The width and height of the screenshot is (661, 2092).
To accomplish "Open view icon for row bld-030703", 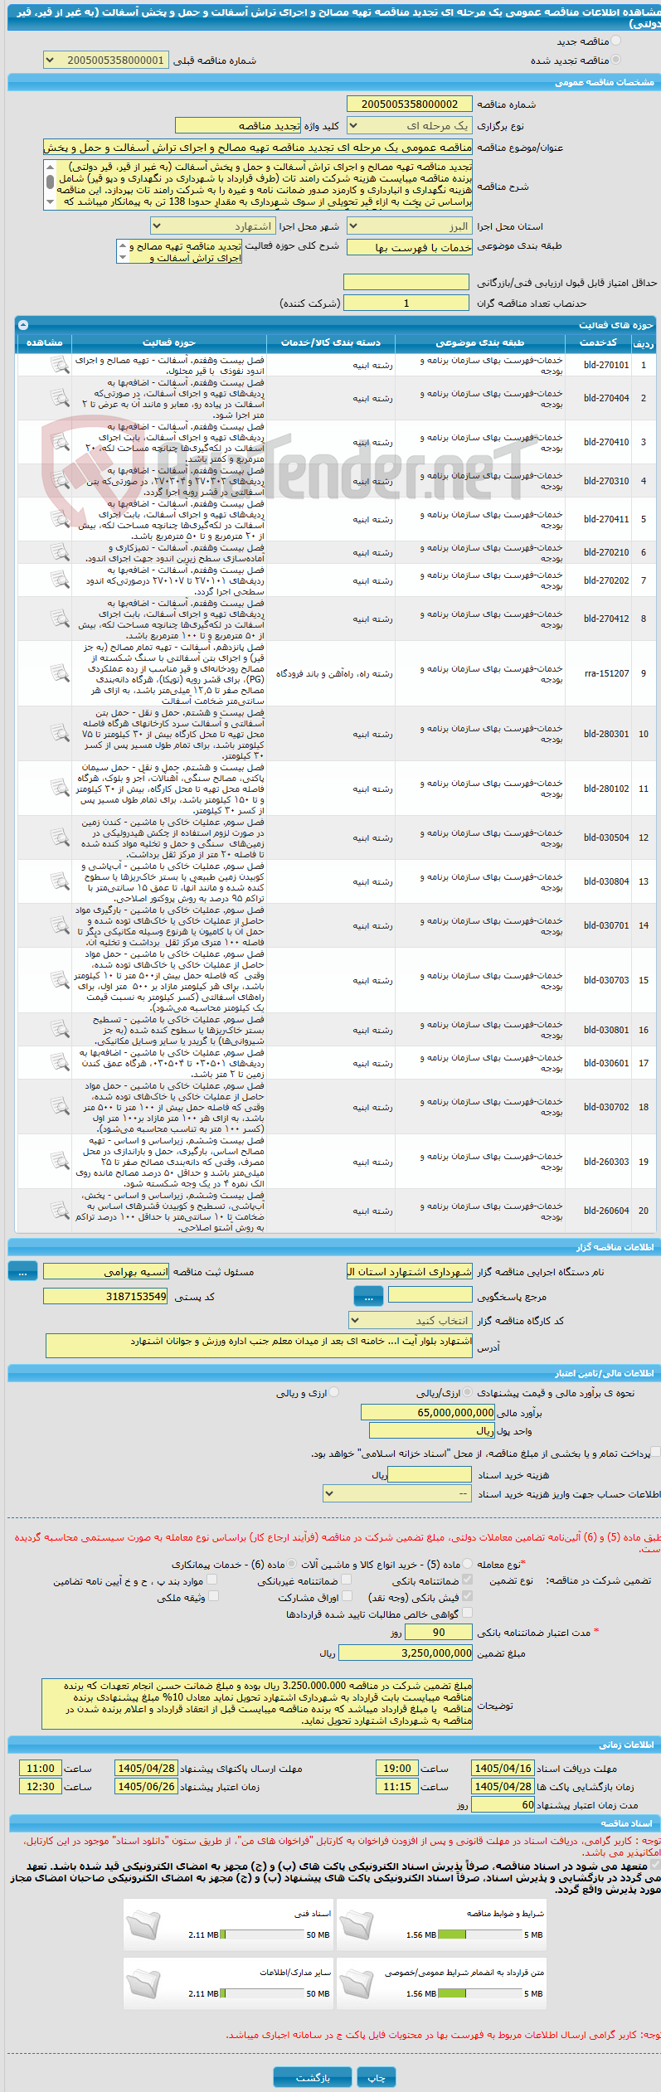I will point(59,980).
